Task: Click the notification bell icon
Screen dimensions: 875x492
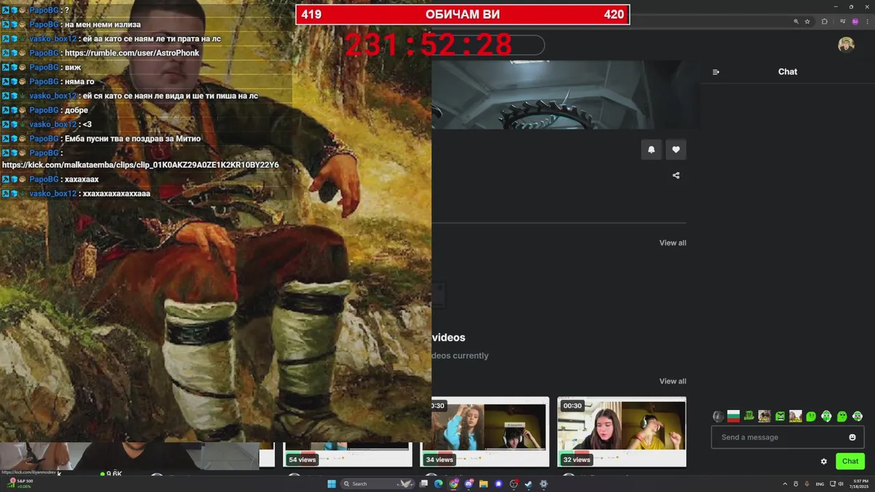Action: click(651, 150)
